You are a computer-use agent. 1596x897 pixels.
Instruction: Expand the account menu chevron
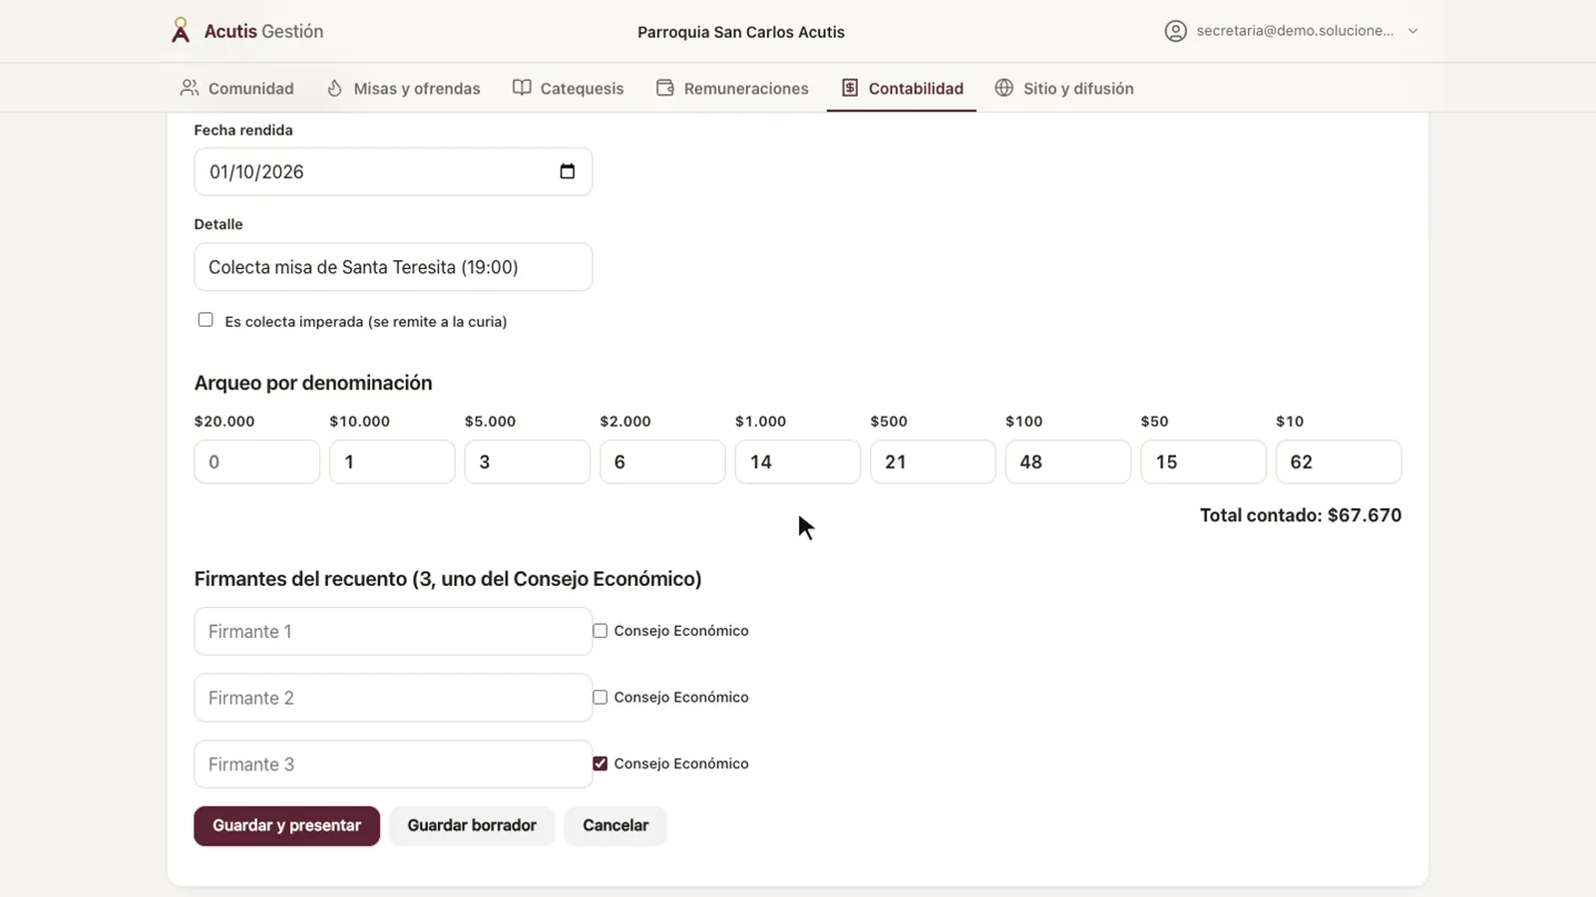click(1412, 31)
